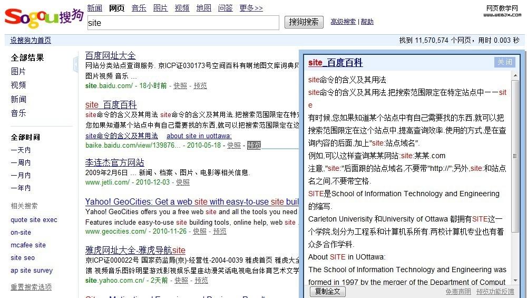Screen dimensions: 527x298
Task: Click 重置搜索选项 link
Action: tap(31, 287)
